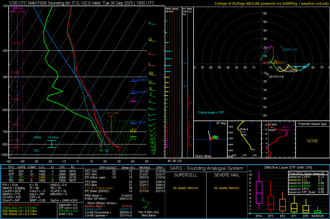Click the green 'LCL' level marker
Viewport: 330px width, 219px height.
tap(133, 138)
